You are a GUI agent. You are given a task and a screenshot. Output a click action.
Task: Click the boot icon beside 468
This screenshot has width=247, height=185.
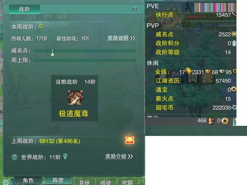click(x=211, y=121)
